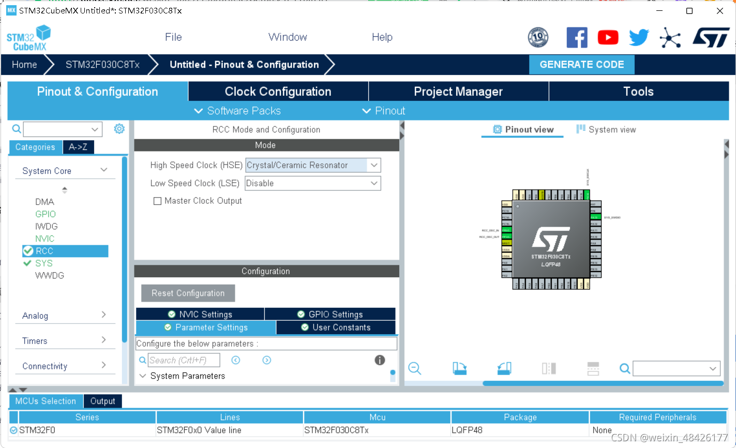Switch to System view
The height and width of the screenshot is (448, 736).
click(x=606, y=129)
